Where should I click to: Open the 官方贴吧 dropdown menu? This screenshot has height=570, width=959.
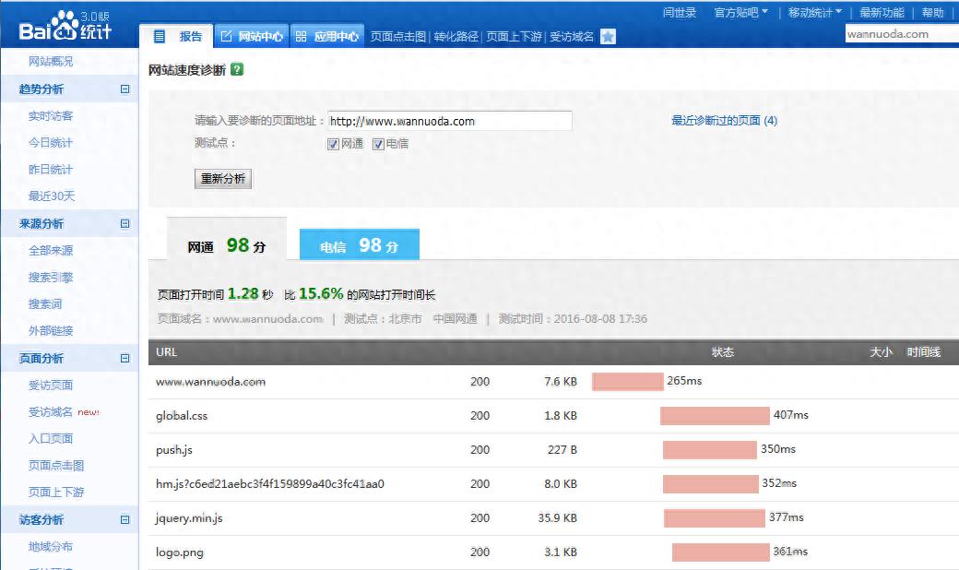740,13
